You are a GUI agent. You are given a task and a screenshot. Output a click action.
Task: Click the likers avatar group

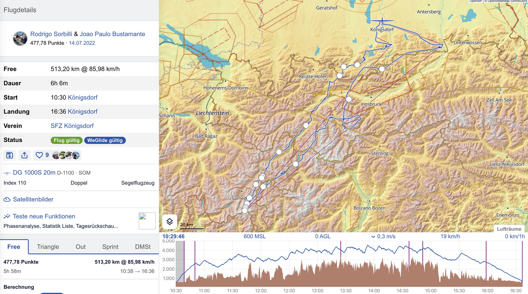(66, 155)
